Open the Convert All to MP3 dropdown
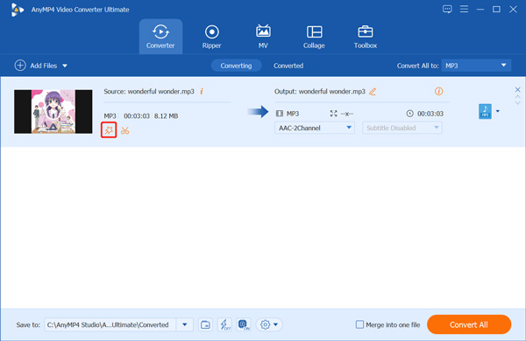This screenshot has height=341, width=526. click(x=476, y=66)
